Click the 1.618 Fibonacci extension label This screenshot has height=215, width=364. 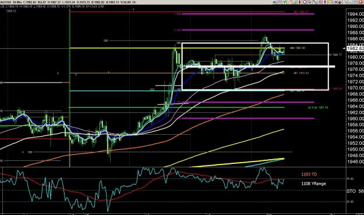177,14
